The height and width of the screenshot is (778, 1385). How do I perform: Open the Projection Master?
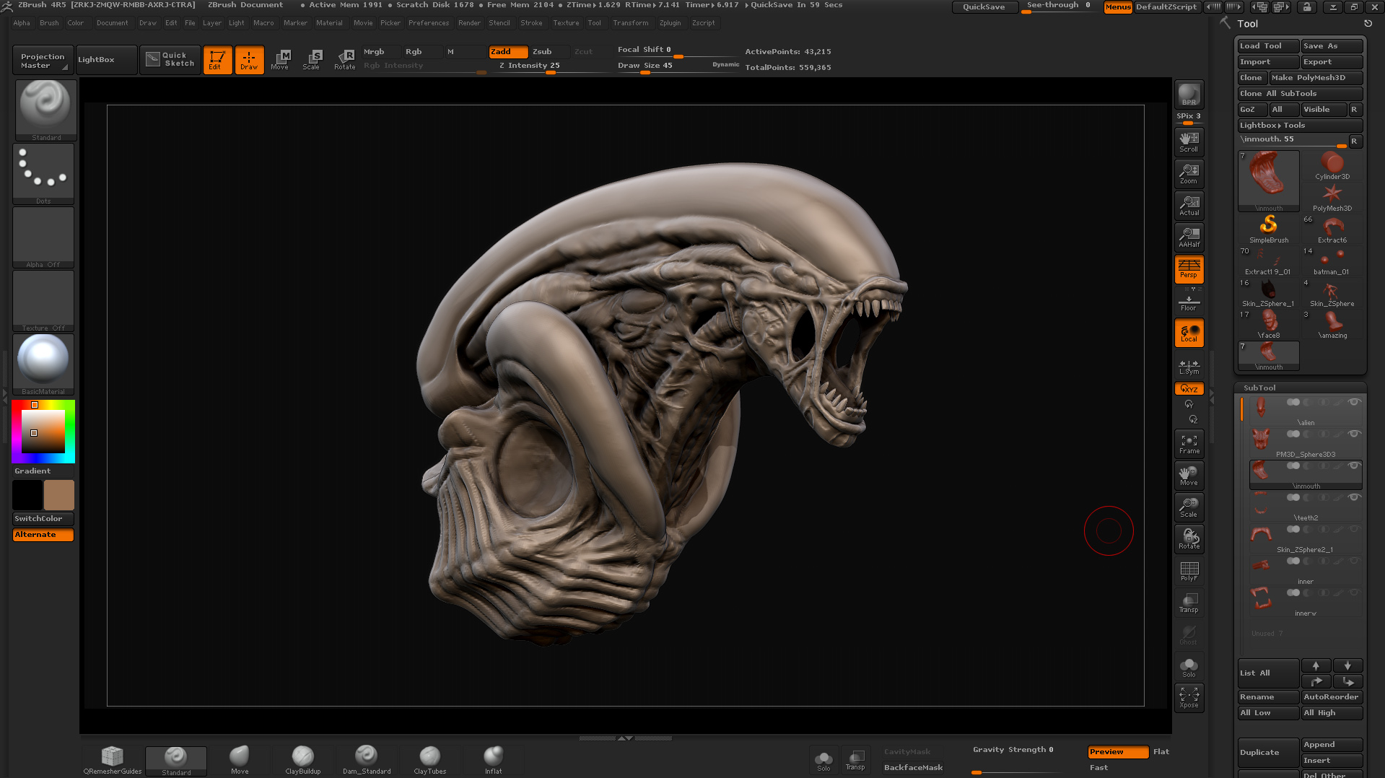[43, 60]
